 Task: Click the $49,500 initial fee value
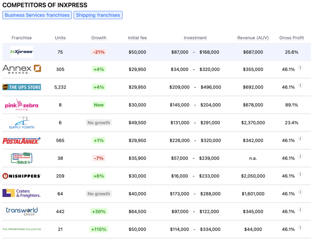[137, 123]
